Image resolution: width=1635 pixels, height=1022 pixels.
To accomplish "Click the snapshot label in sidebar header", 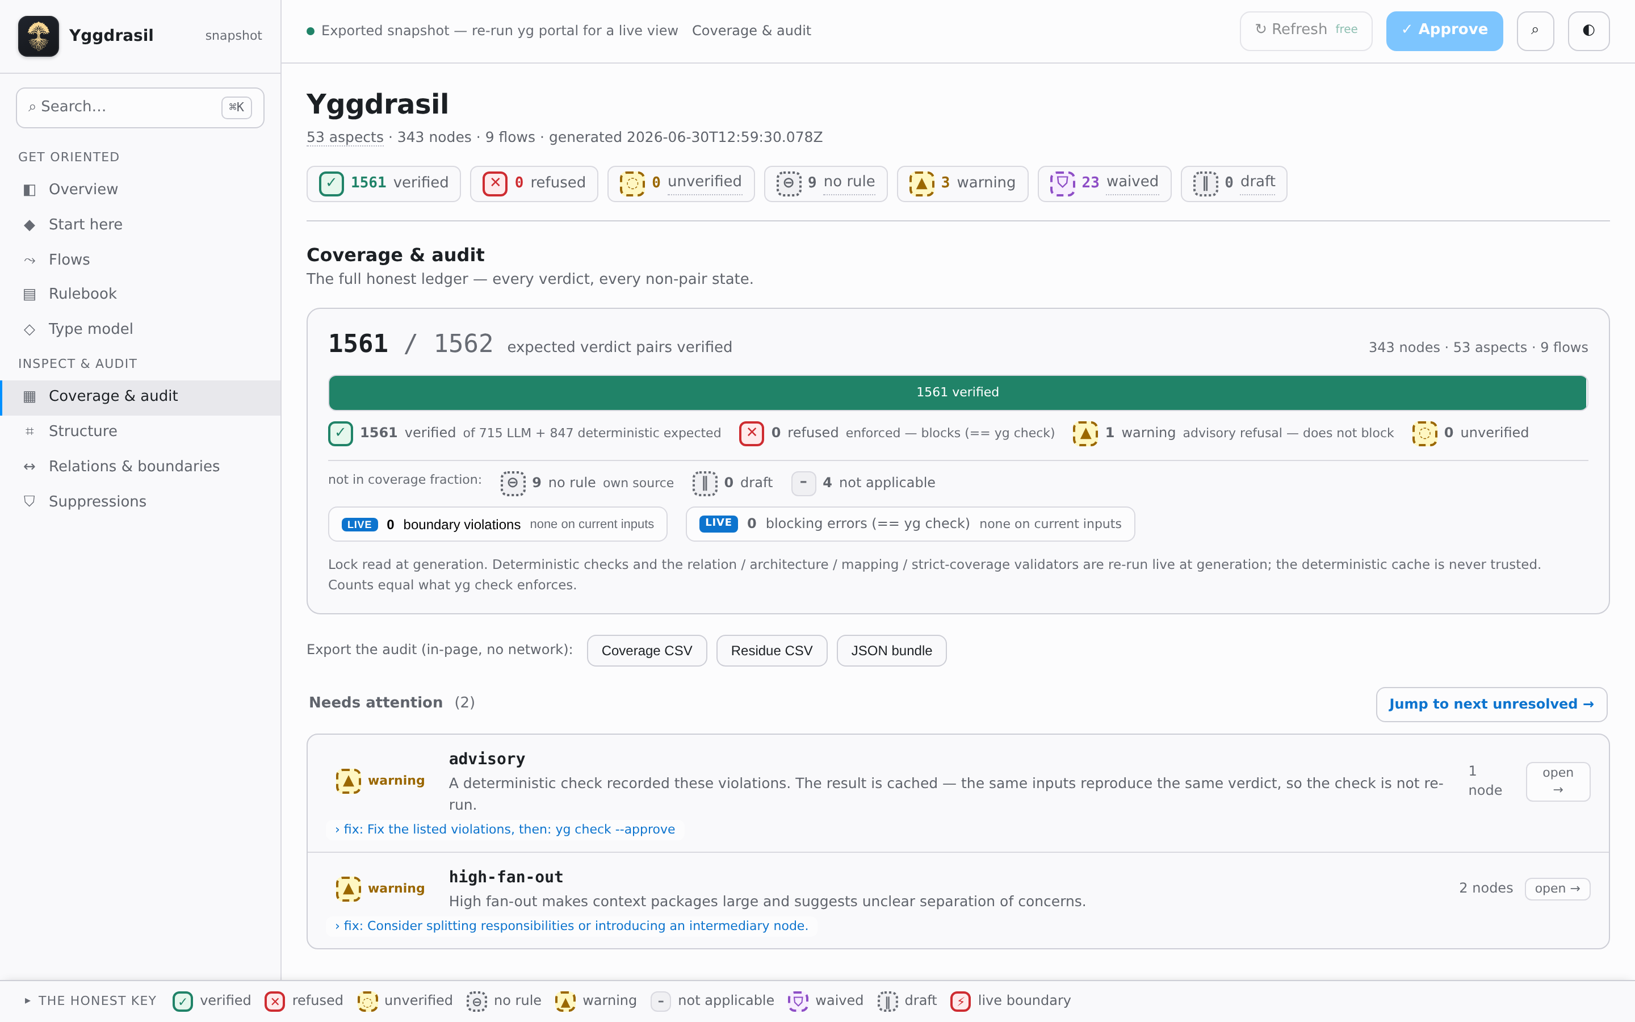I will (233, 36).
